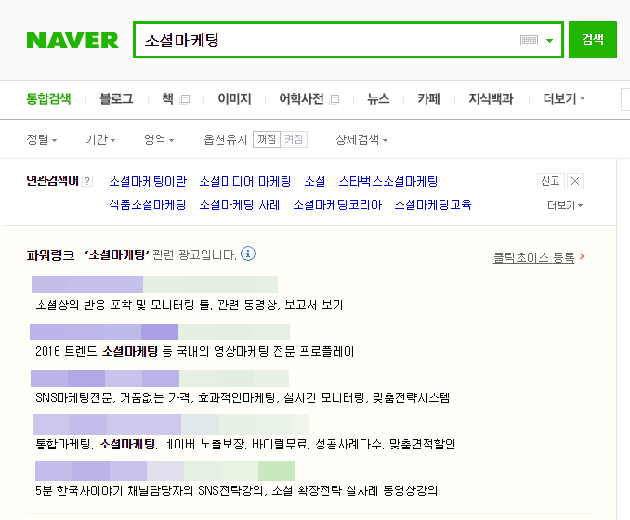Open the 클릭초이스 등록 link
The width and height of the screenshot is (630, 520).
(533, 257)
